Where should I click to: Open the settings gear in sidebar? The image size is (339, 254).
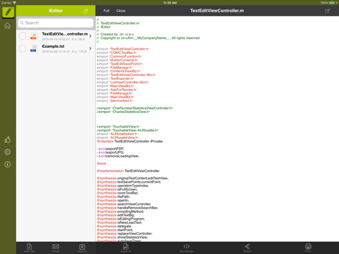coord(7,152)
